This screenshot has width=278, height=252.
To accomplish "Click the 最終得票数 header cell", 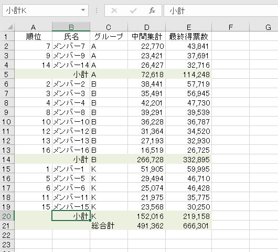I will [188, 37].
